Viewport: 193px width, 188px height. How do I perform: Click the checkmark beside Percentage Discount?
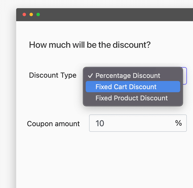(90, 76)
